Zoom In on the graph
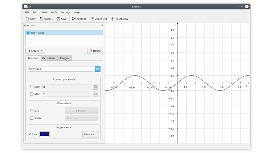 (x=74, y=19)
